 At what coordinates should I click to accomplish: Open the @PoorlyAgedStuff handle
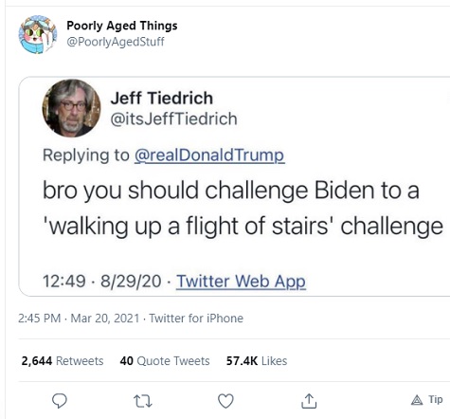[x=116, y=42]
